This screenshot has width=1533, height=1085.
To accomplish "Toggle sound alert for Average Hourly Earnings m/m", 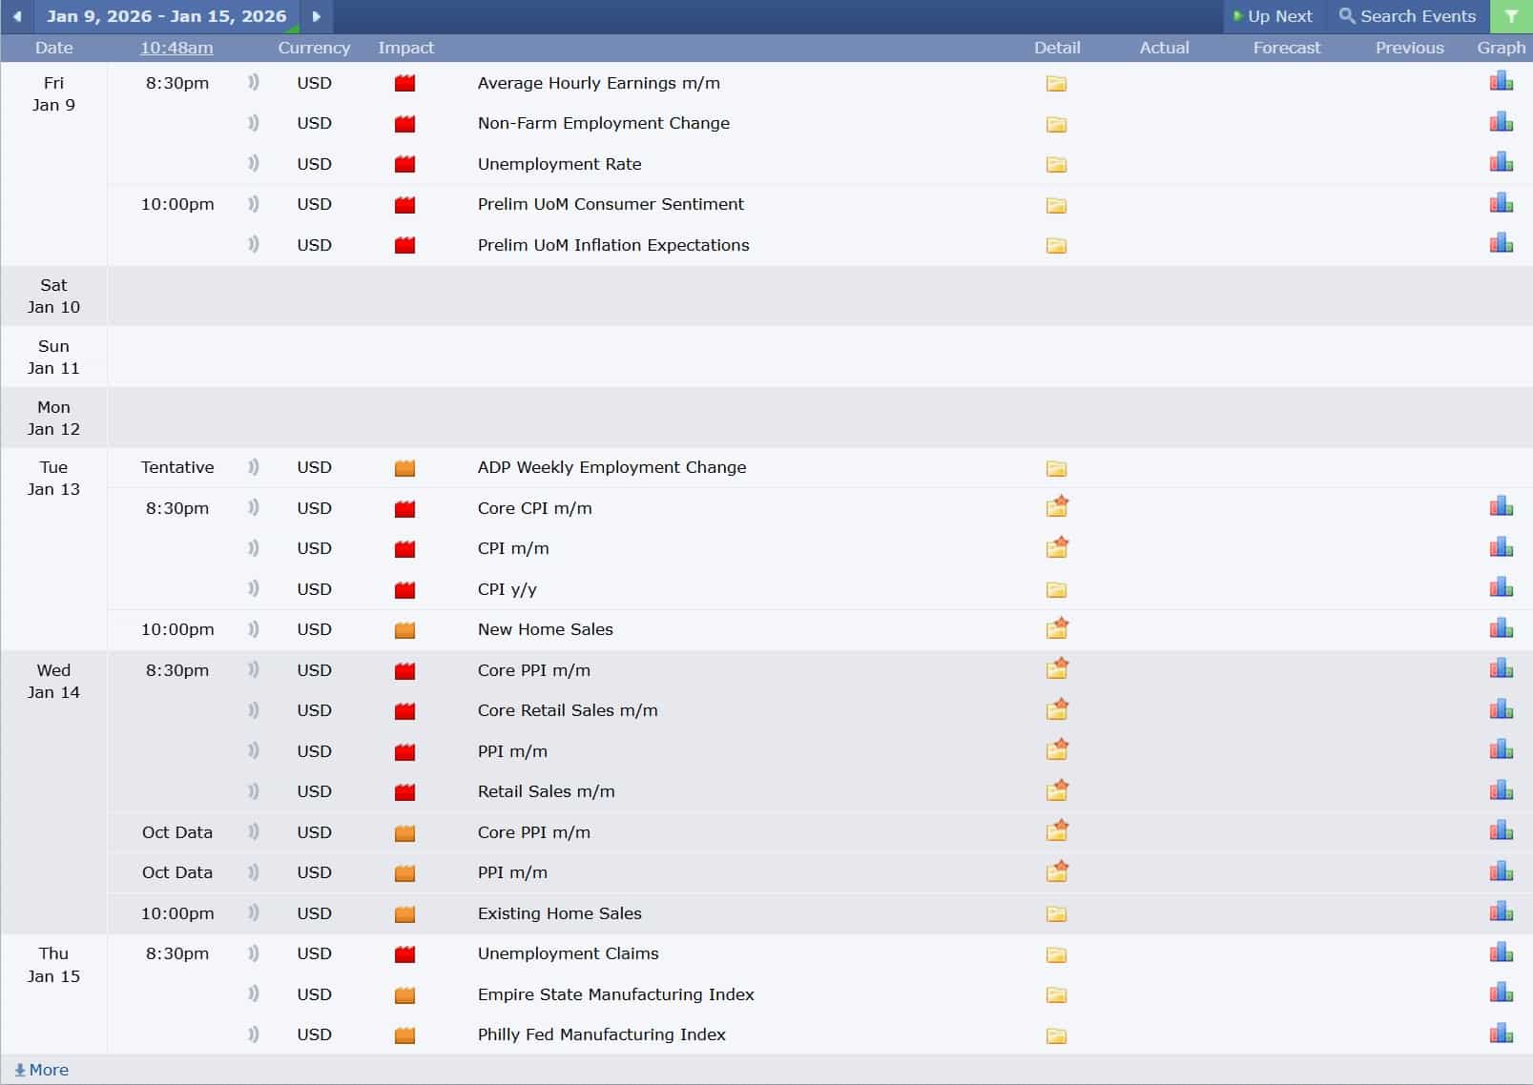I will (253, 83).
